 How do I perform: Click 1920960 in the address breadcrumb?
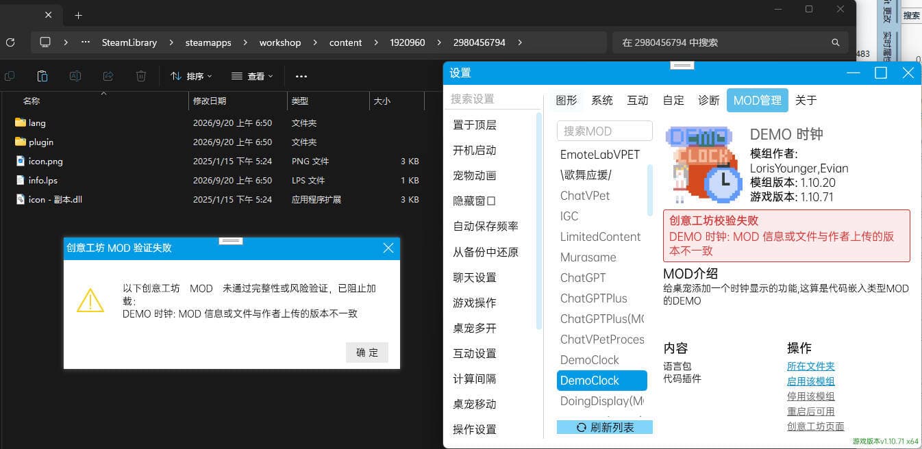click(408, 42)
